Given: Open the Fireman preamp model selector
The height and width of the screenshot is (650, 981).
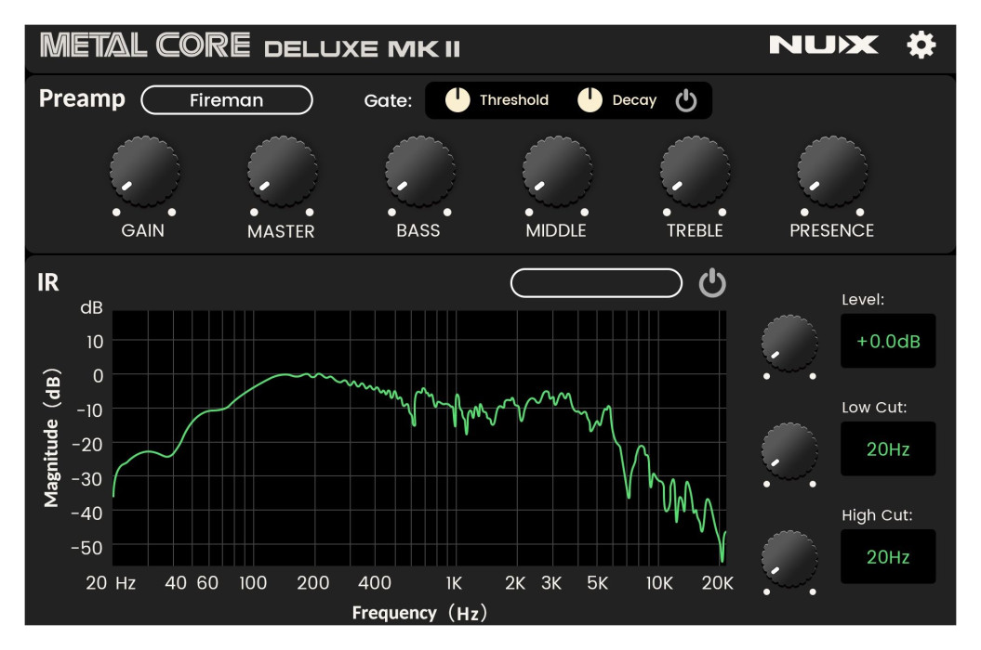Looking at the screenshot, I should point(227,99).
